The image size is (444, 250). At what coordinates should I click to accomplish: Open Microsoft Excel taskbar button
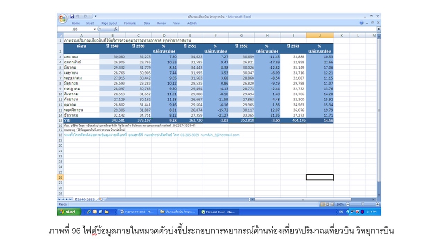(x=219, y=212)
